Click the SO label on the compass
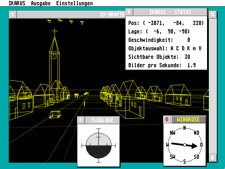The image size is (225, 169). pyautogui.click(x=197, y=157)
